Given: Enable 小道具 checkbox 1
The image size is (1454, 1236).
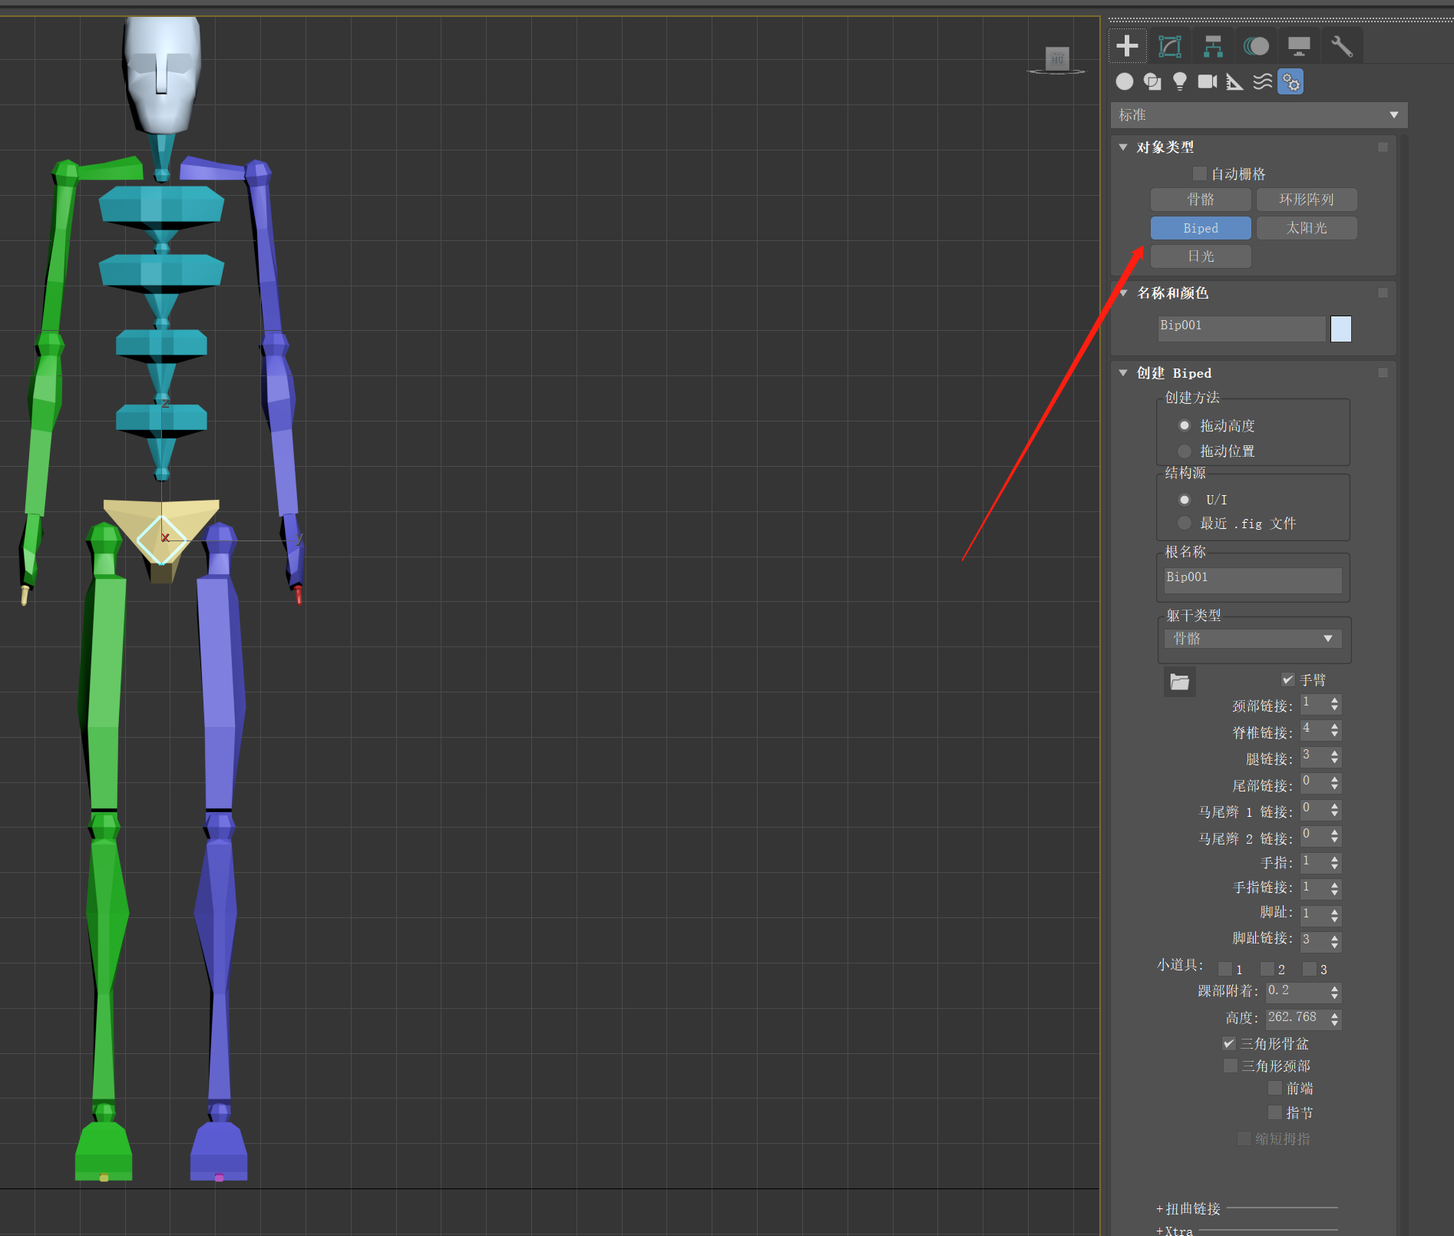Looking at the screenshot, I should (x=1225, y=969).
